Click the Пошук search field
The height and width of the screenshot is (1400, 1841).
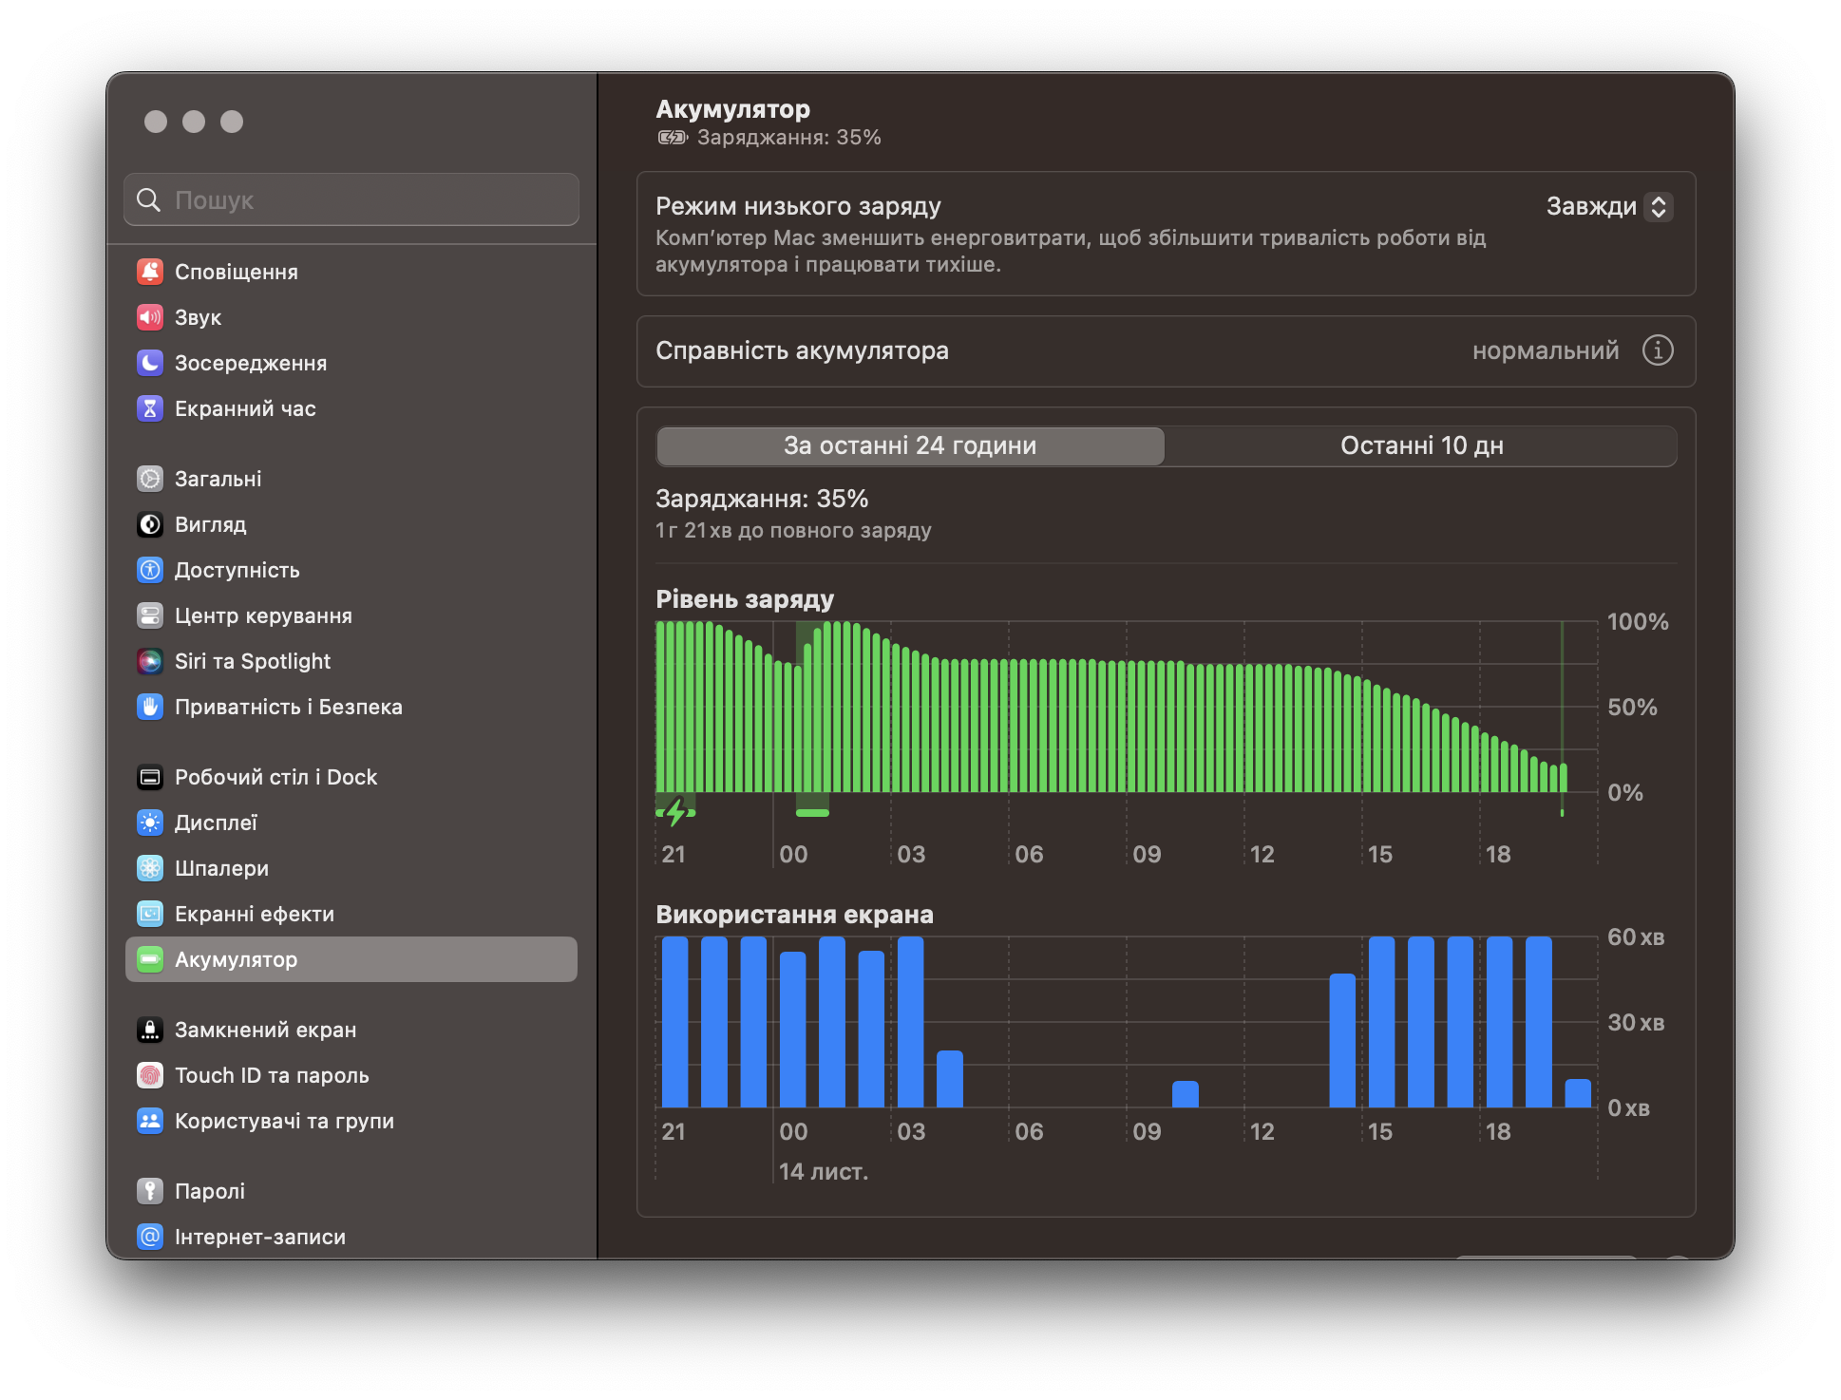tap(351, 199)
